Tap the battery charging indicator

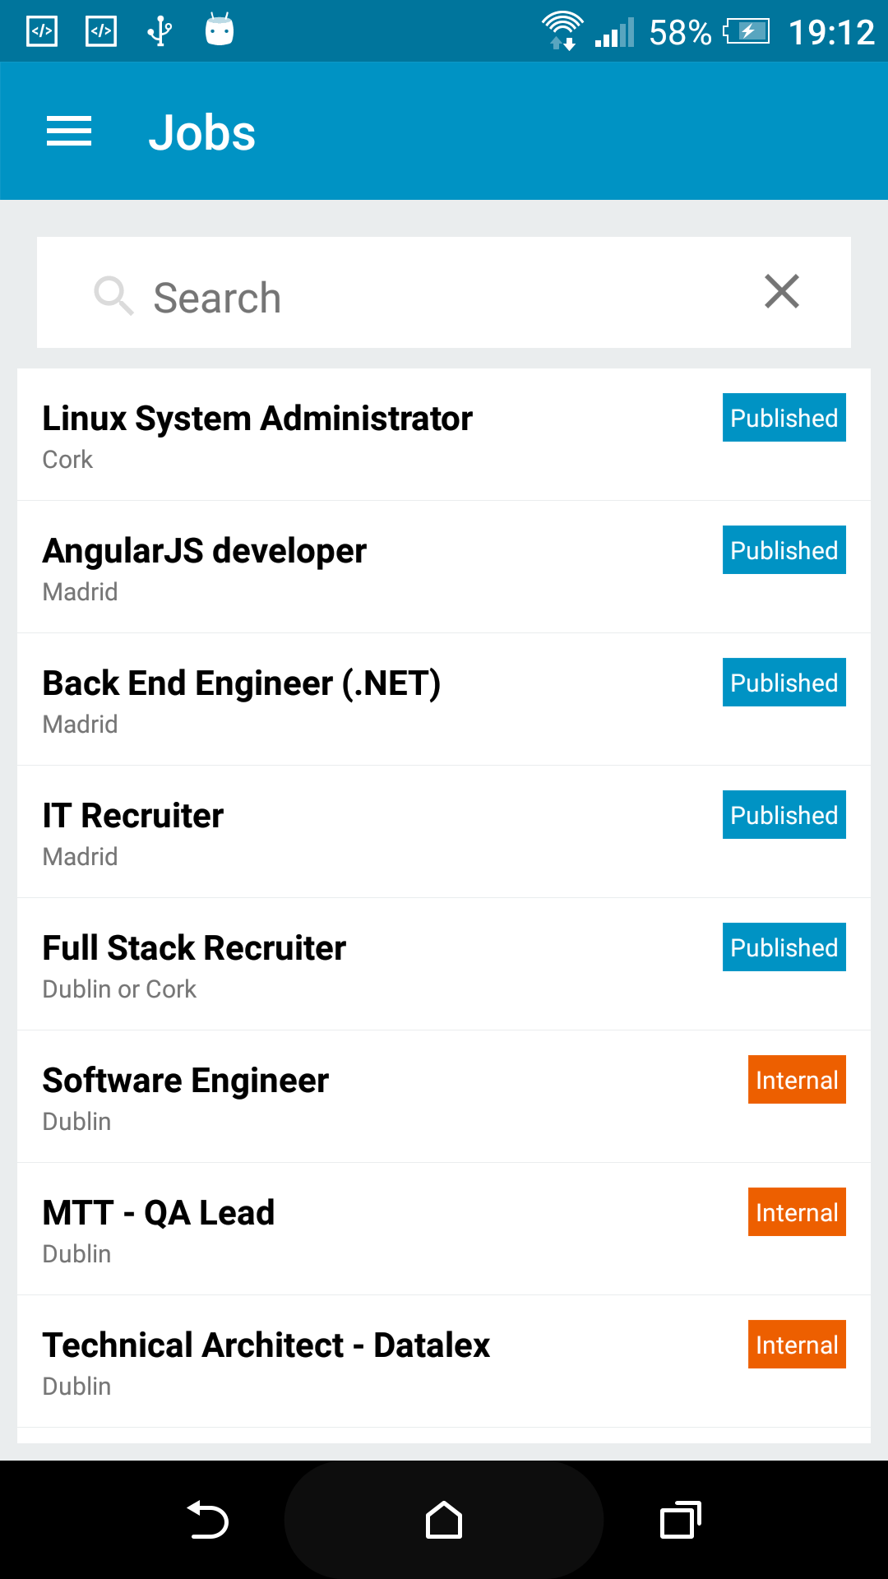[747, 32]
